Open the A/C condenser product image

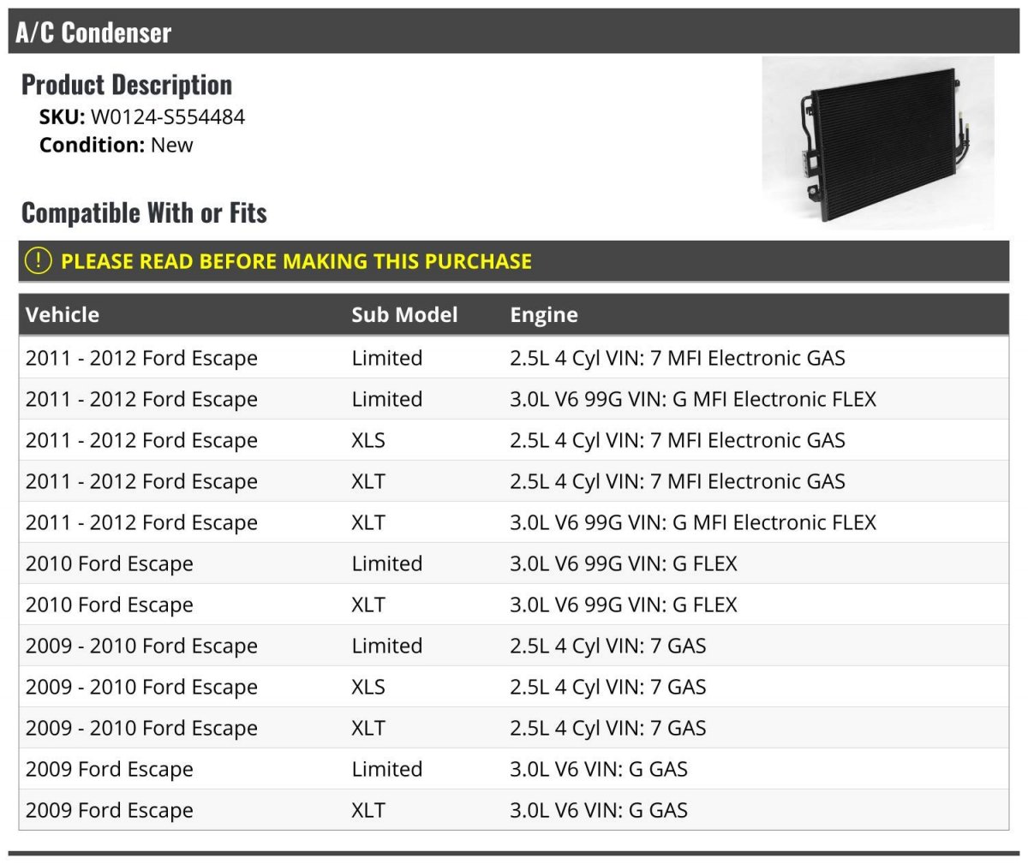pos(878,143)
